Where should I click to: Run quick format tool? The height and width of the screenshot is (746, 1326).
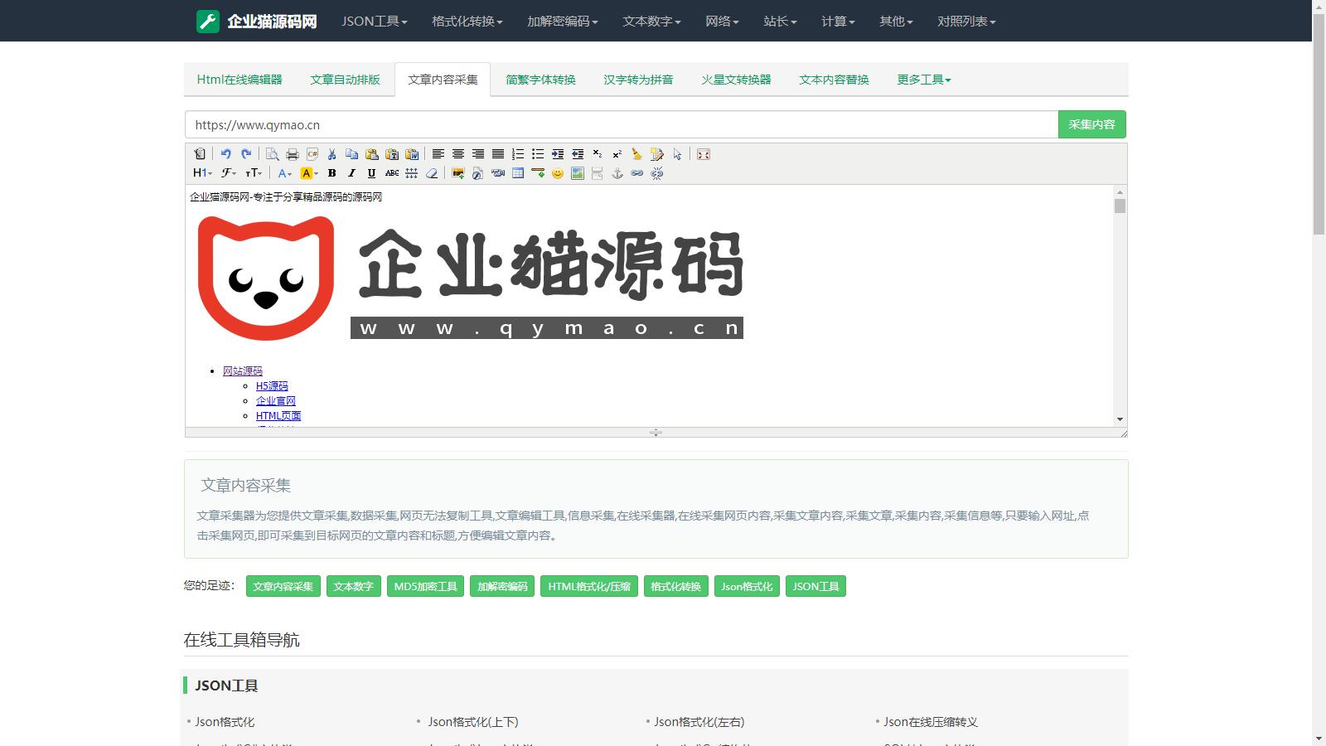657,154
